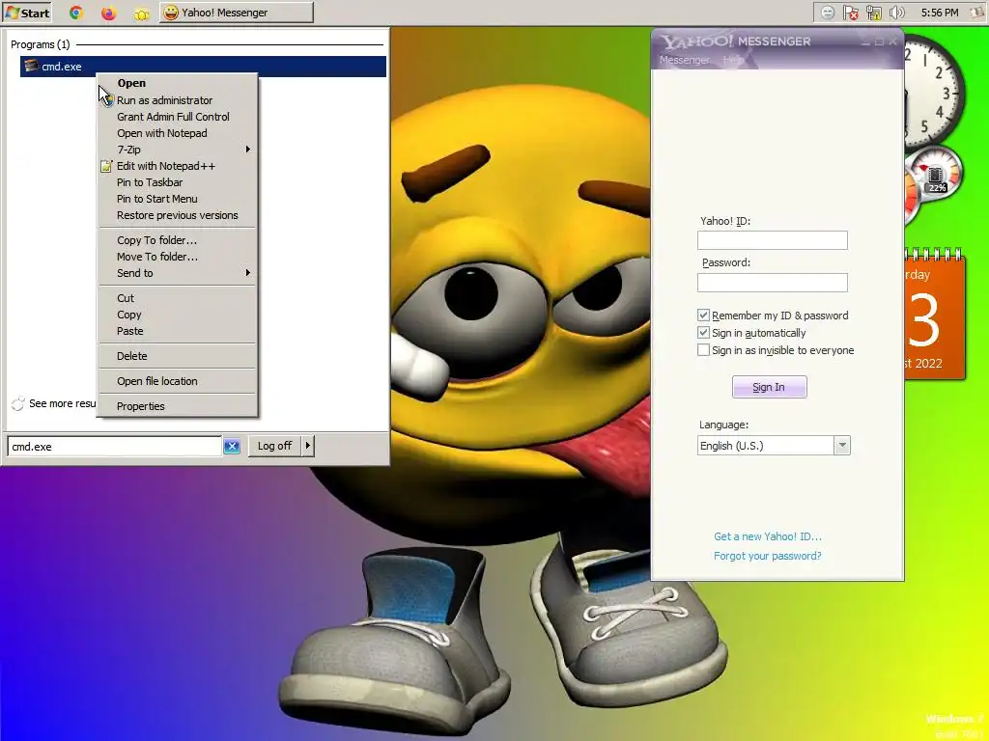Open the volume speaker tray icon
This screenshot has height=741, width=989.
coord(896,13)
